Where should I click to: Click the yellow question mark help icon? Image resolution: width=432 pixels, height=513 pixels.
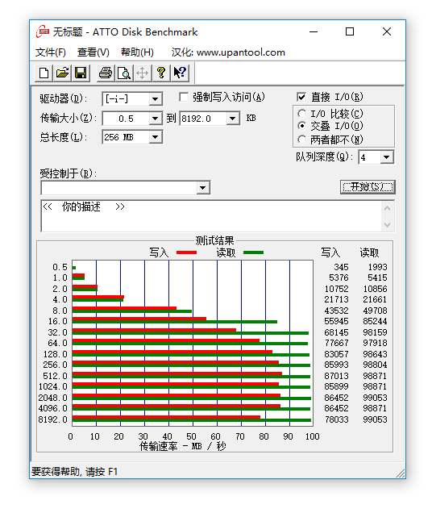point(161,73)
